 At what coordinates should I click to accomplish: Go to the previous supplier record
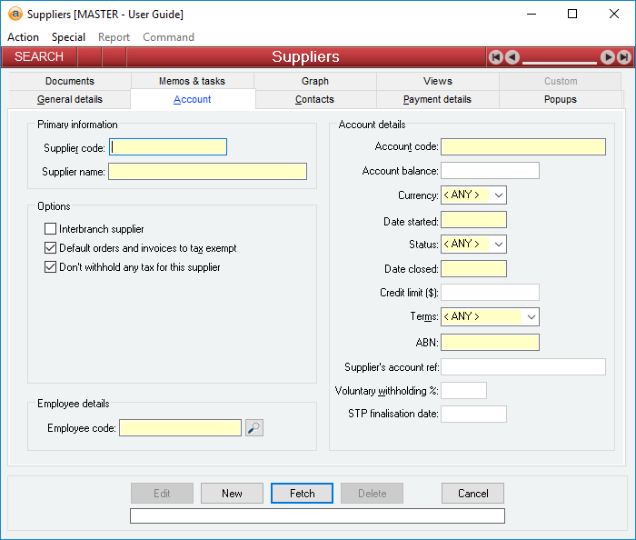512,57
